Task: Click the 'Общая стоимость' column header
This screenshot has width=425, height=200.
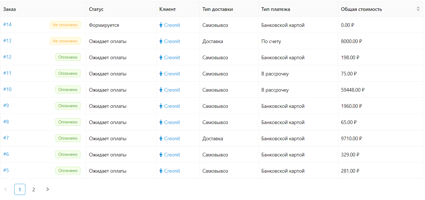Action: click(x=361, y=9)
